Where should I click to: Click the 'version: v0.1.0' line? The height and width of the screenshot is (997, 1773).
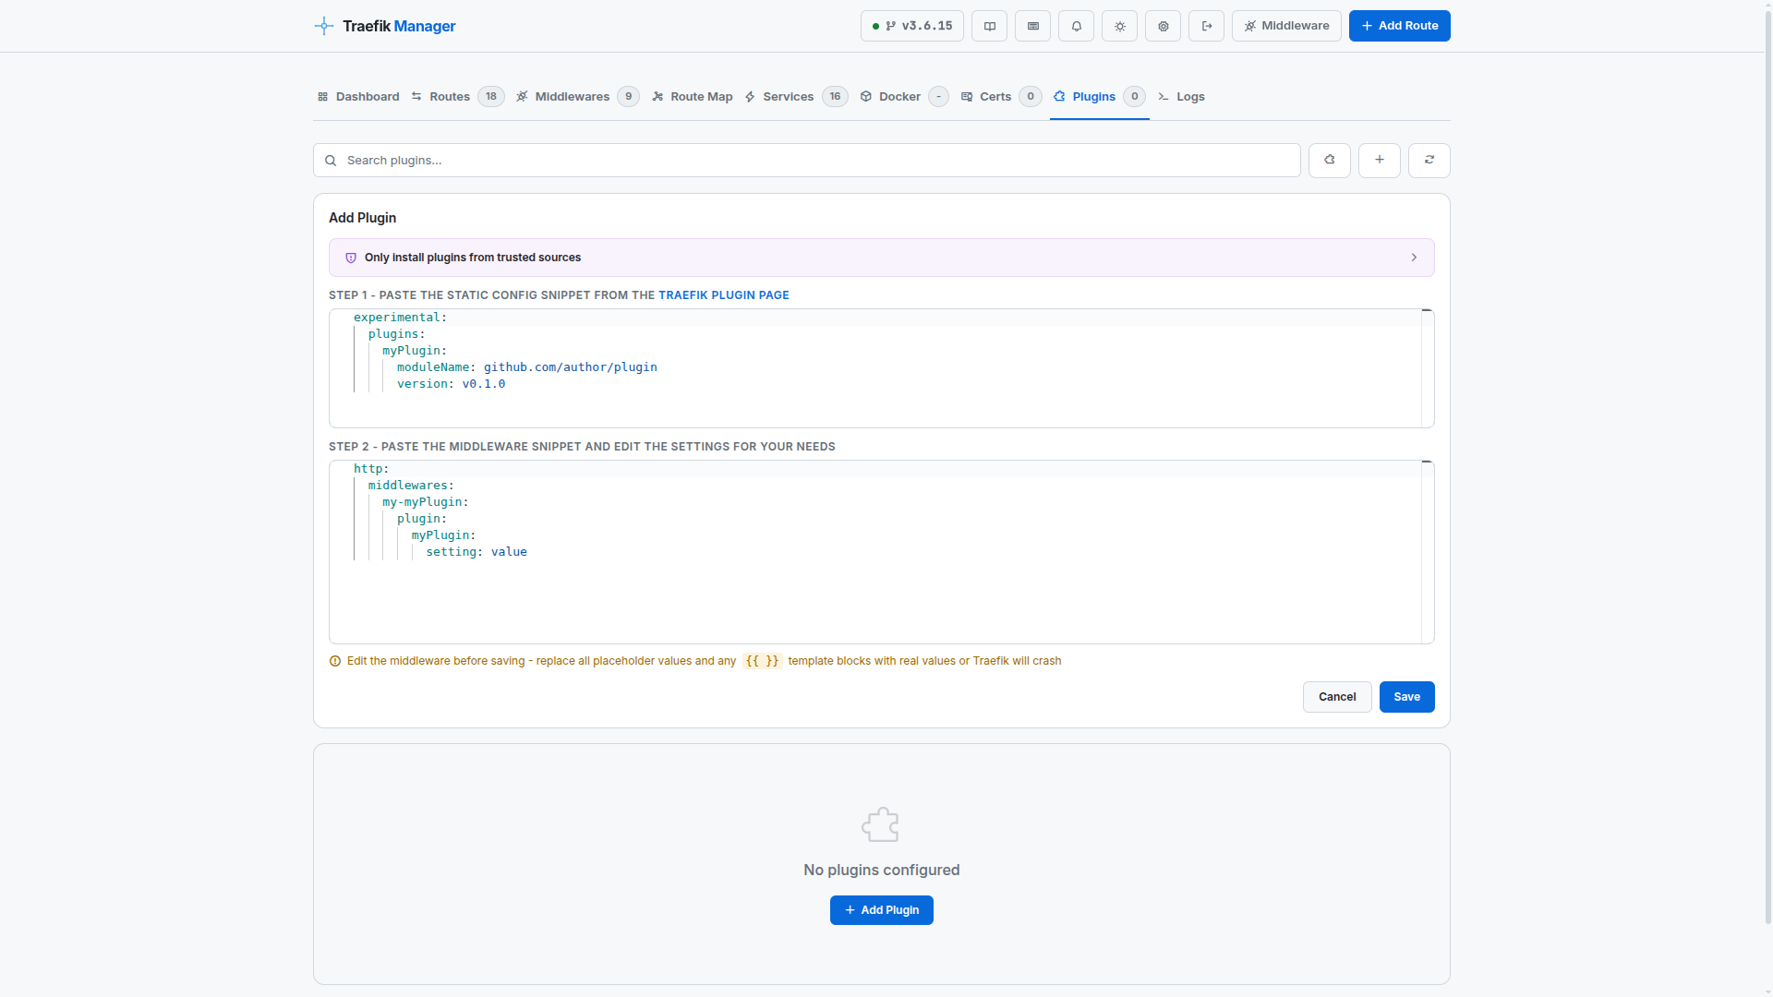coord(451,384)
